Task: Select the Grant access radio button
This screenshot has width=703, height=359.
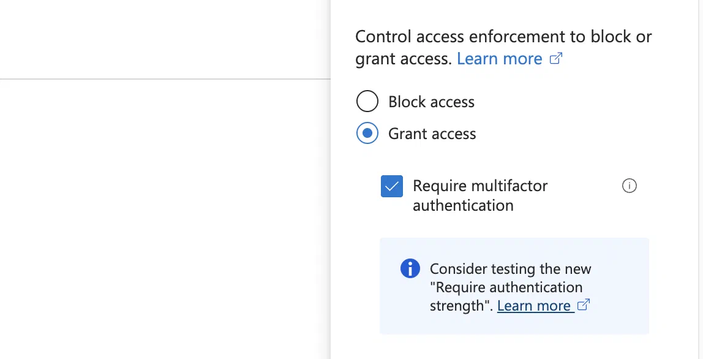Action: click(367, 134)
